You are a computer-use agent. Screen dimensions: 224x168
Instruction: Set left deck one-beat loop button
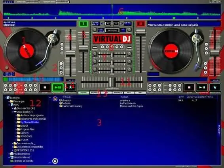[x=15, y=85]
